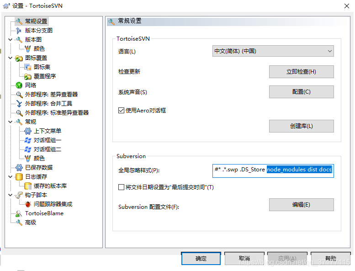Click the 版本分支图 icon
Screen dimensions: 355x271
click(x=19, y=30)
